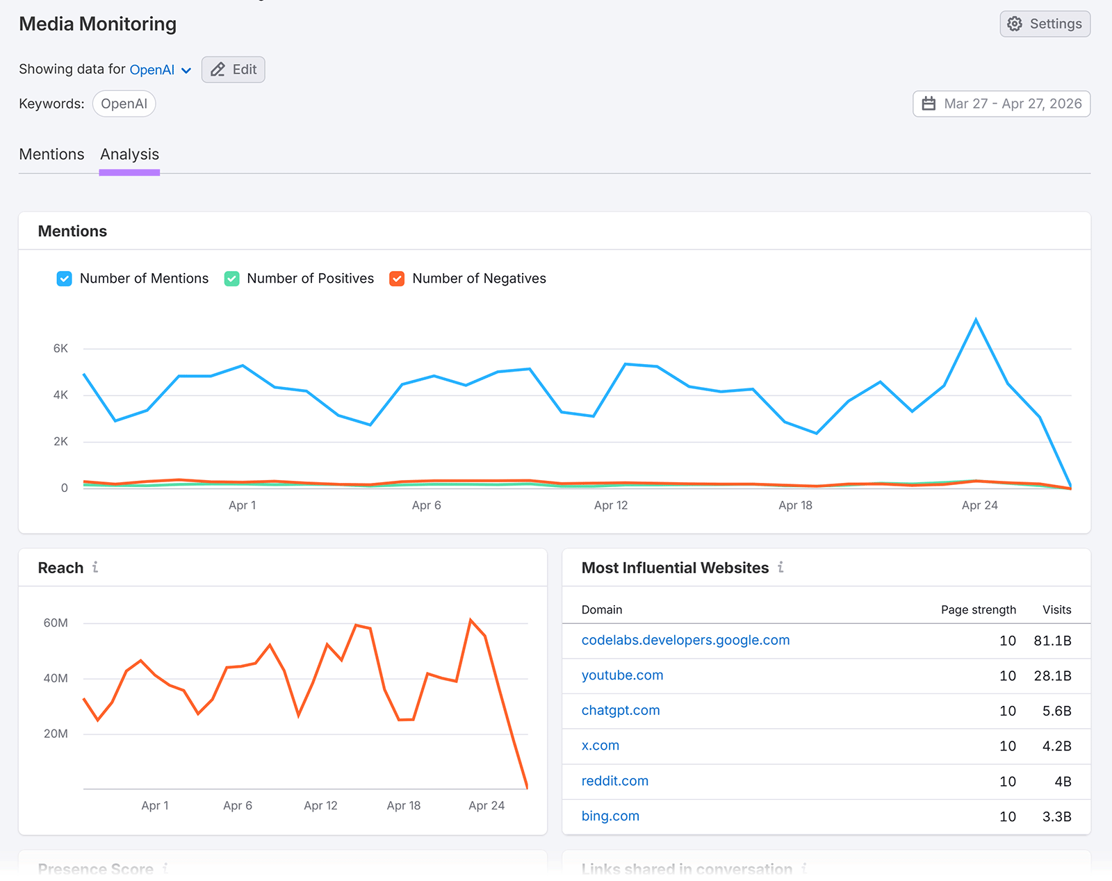Click the 3.3B visits value
Viewport: 1112px width, 881px height.
click(x=1056, y=817)
